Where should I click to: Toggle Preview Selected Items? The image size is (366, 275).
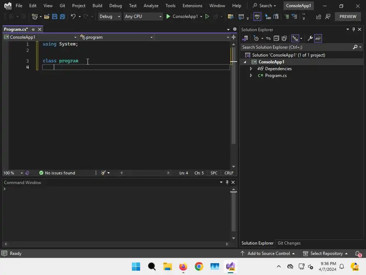318,38
